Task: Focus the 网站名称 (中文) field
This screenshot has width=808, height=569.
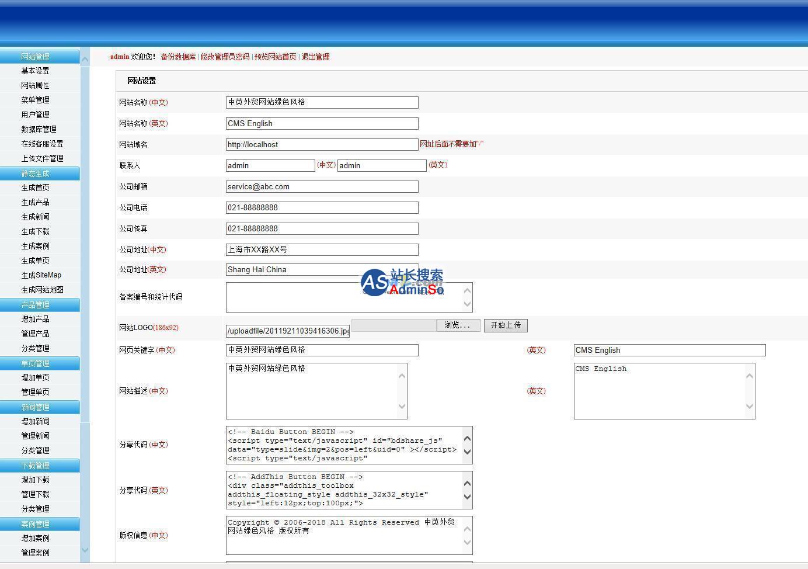Action: tap(322, 102)
